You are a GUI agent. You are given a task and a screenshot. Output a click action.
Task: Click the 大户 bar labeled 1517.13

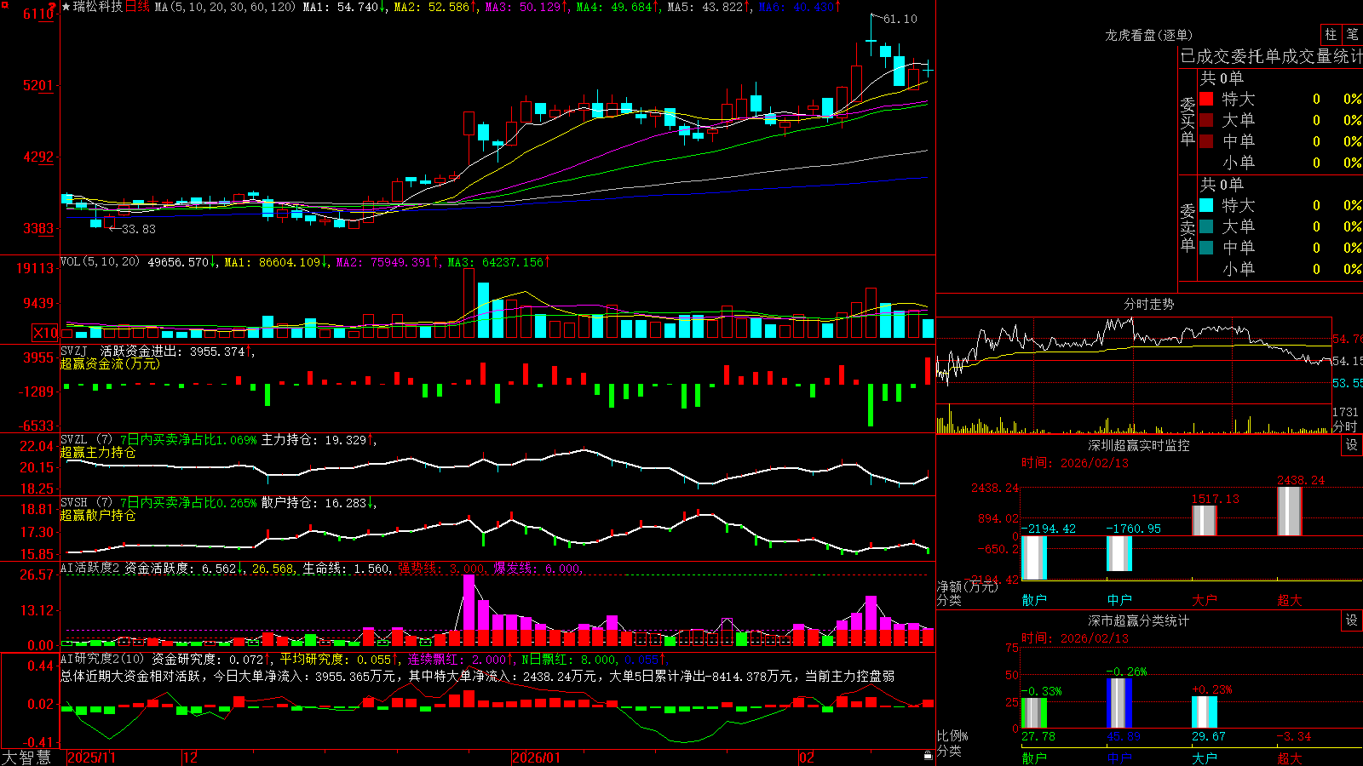1205,521
